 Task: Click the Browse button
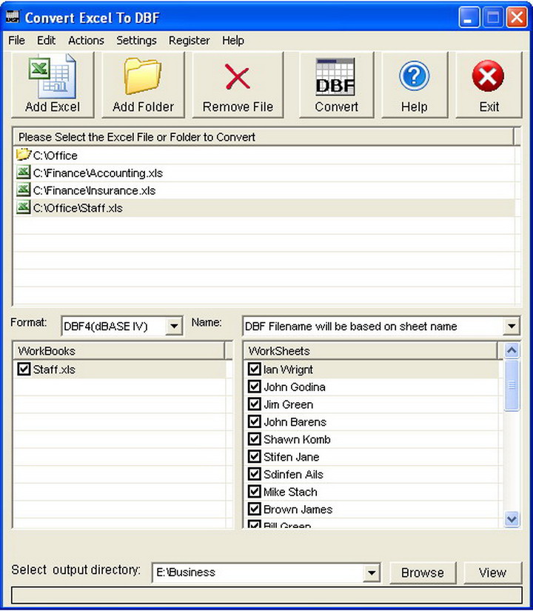(x=423, y=572)
